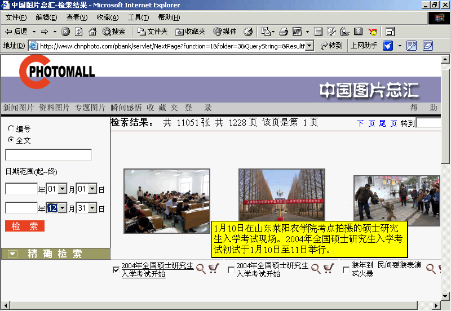Screen dimensions: 451x311
Task: Go to the Home page icon
Action: (92, 32)
